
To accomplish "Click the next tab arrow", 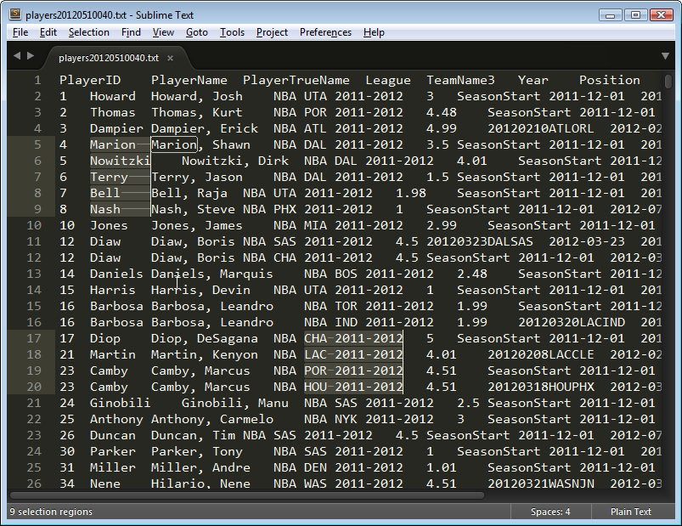I will click(31, 56).
